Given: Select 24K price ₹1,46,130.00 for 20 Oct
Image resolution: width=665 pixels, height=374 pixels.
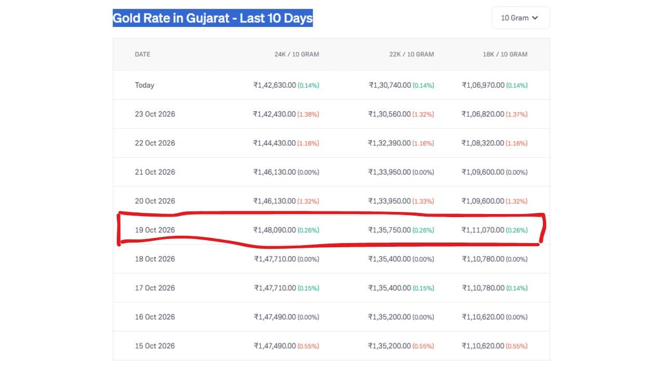Looking at the screenshot, I should 274,202.
